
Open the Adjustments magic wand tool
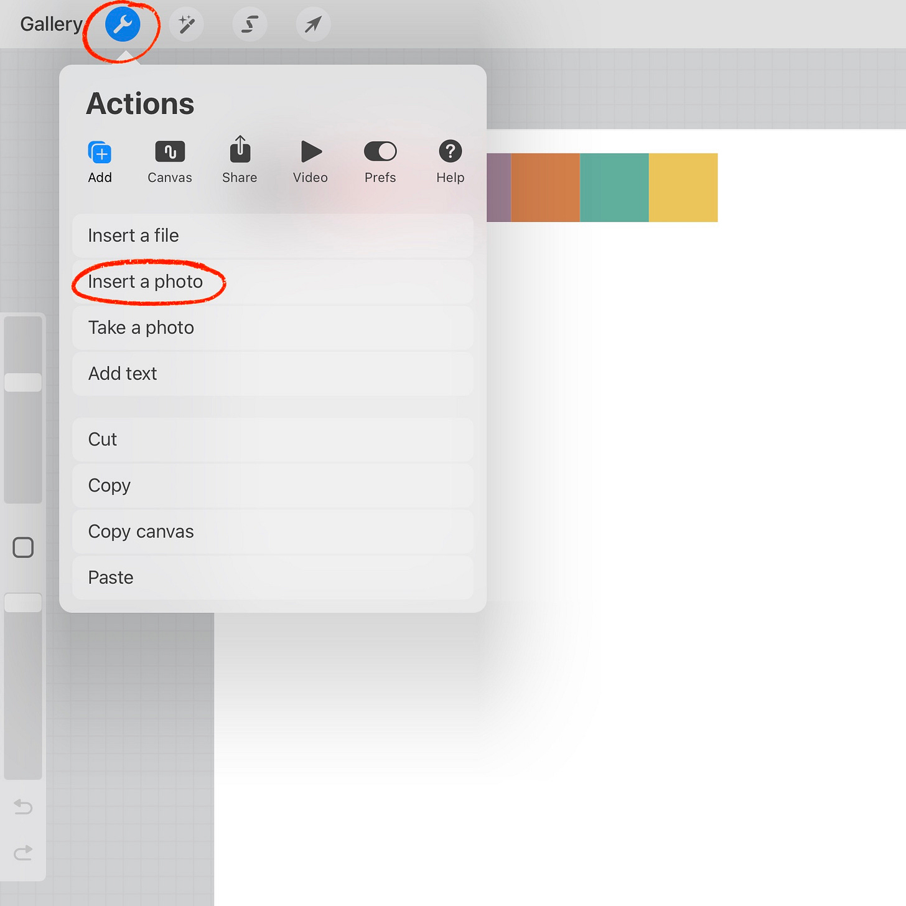186,25
